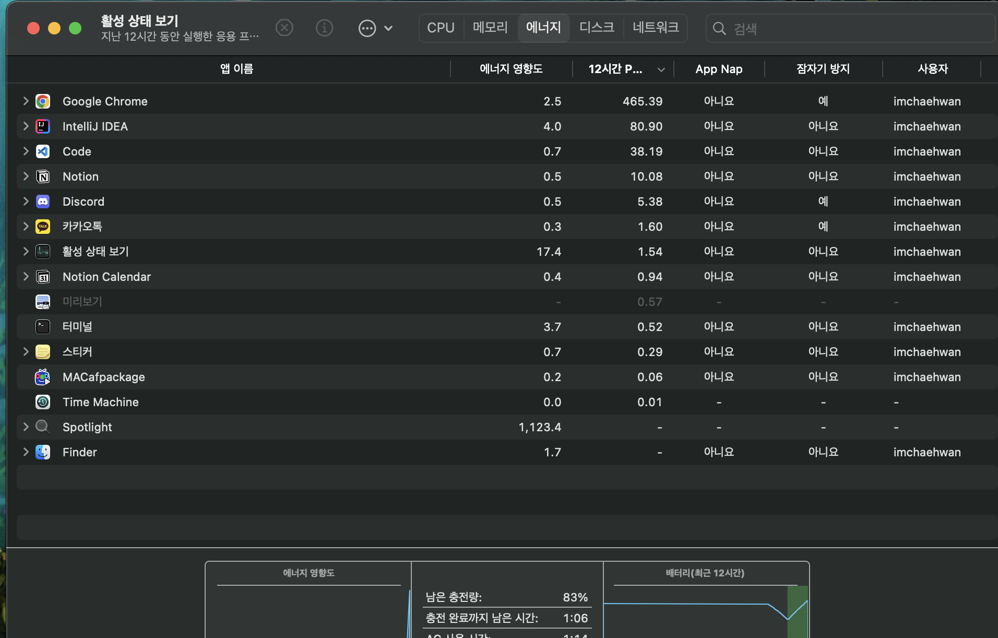Expand the 활성 상태 보기 row
This screenshot has height=638, width=998.
pyautogui.click(x=26, y=251)
